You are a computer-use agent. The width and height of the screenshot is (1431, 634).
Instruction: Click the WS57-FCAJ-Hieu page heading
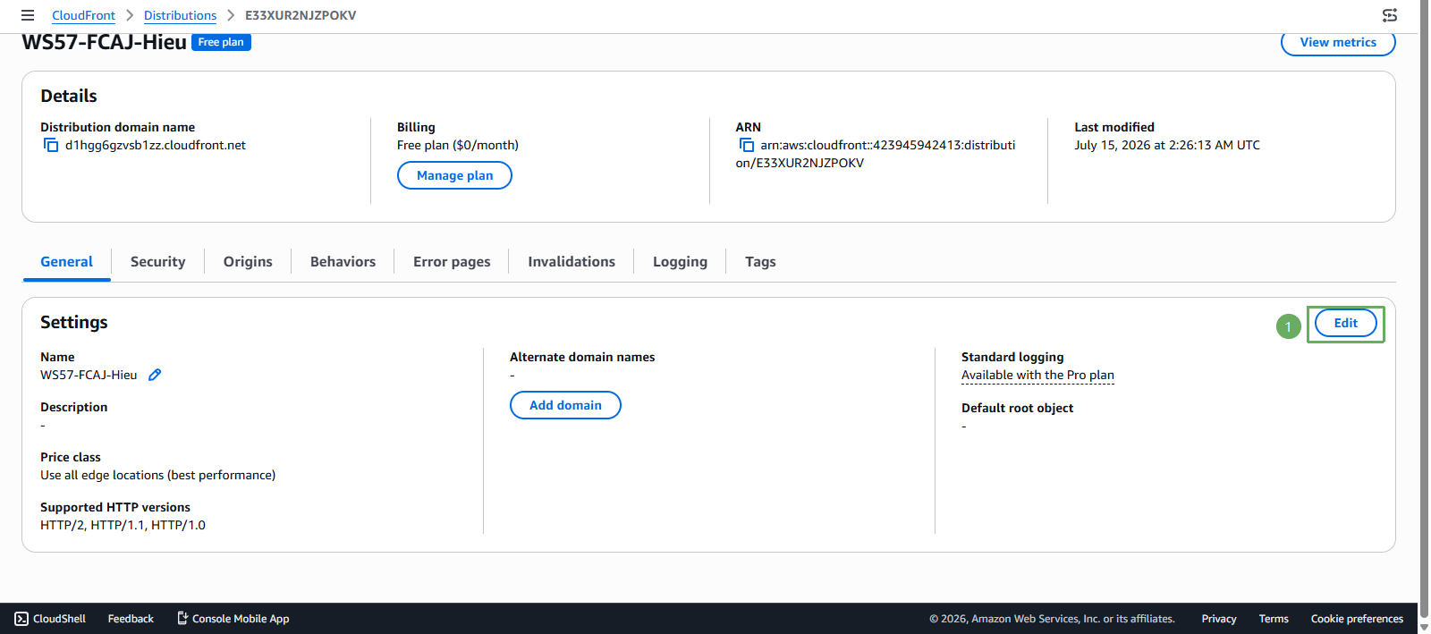[x=104, y=42]
